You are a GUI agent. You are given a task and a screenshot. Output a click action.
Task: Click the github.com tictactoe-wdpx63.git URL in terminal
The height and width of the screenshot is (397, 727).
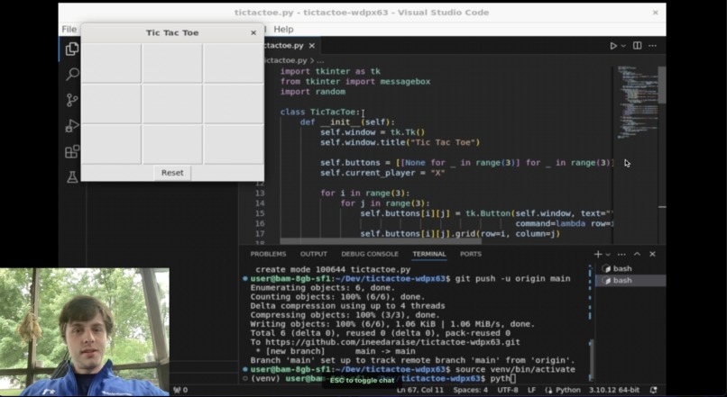[x=392, y=342]
